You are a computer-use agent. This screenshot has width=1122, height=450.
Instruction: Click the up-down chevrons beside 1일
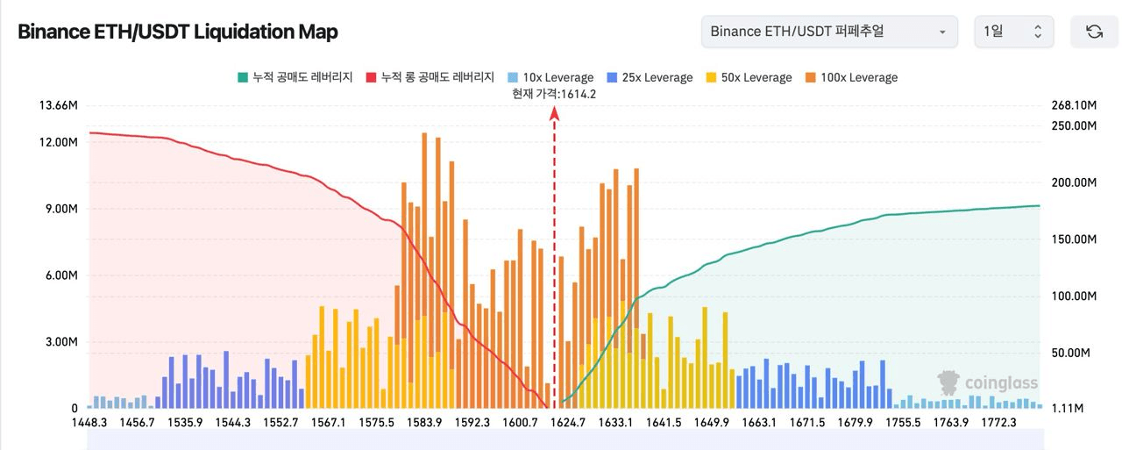coord(1038,32)
